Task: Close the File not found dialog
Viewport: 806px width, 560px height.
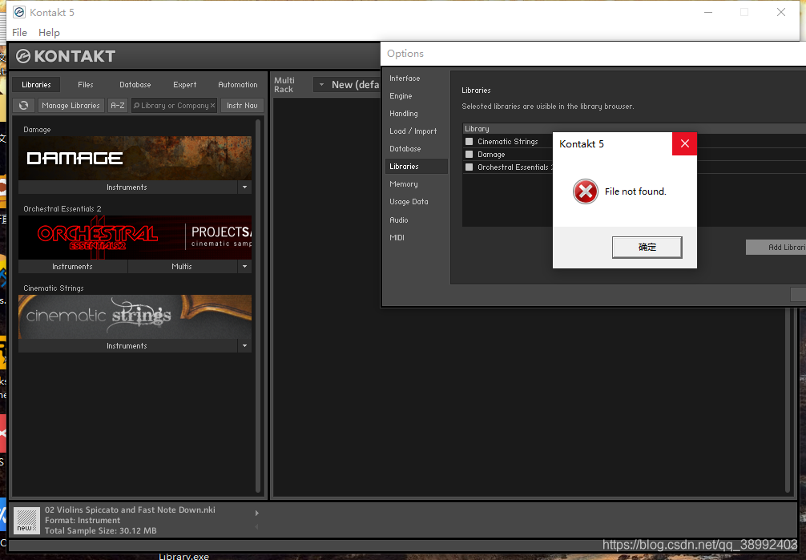Action: (x=685, y=143)
